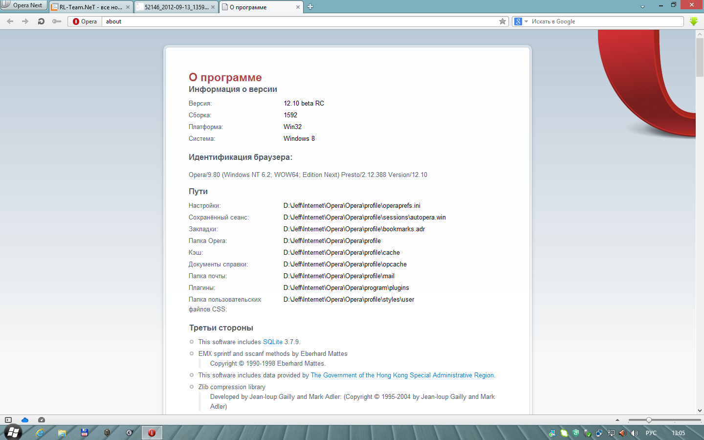Switch to the RL-Team.NeT tab
The image size is (704, 440).
91,7
